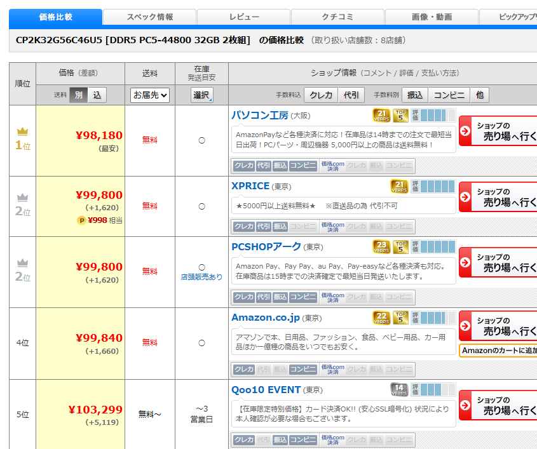Viewport: 537px width, 449px height.
Task: Click Amazon.co.jp 22 years badge
Action: [381, 318]
